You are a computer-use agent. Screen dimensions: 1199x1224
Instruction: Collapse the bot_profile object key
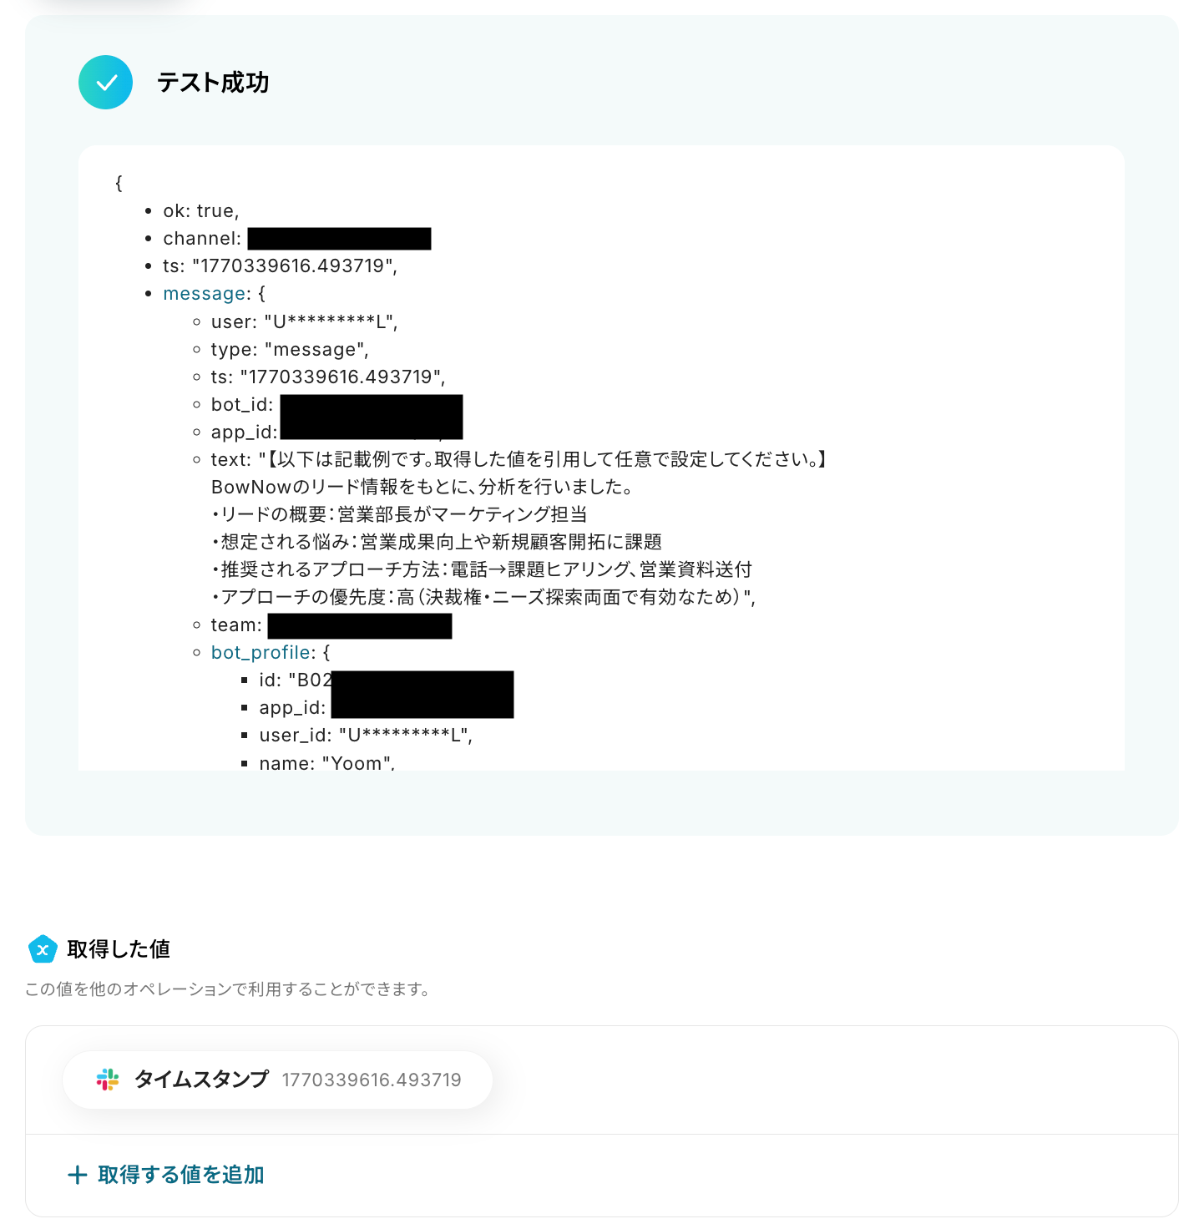tap(261, 653)
